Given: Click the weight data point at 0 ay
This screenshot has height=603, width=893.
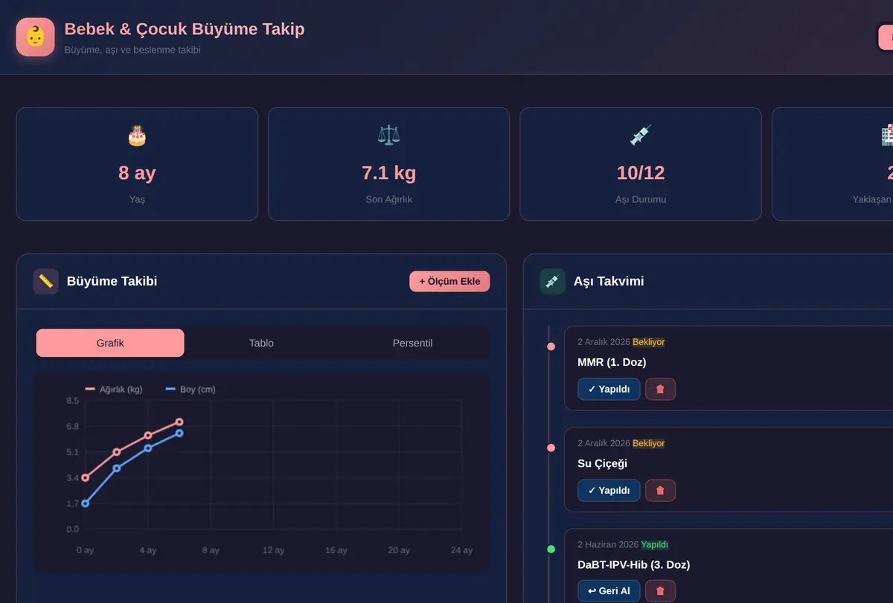Looking at the screenshot, I should click(x=85, y=477).
